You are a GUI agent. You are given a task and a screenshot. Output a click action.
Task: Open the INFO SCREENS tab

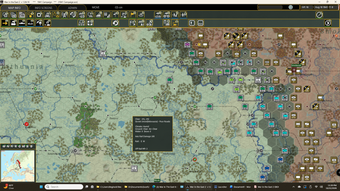(x=43, y=7)
